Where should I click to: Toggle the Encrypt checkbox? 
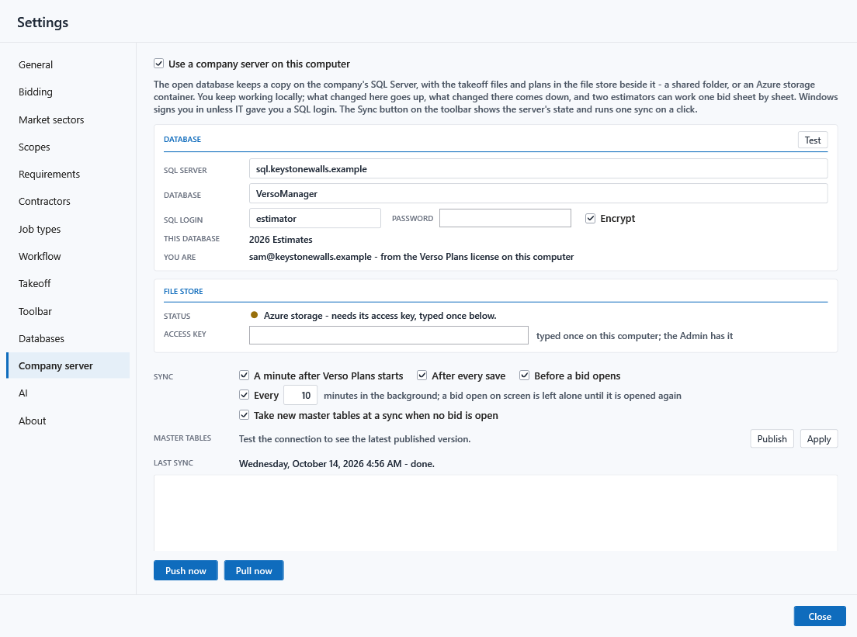(590, 219)
